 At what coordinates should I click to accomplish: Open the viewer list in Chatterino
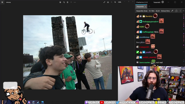tap(176, 11)
